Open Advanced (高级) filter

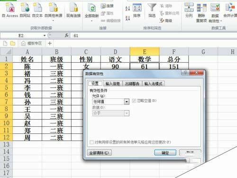click(166, 21)
